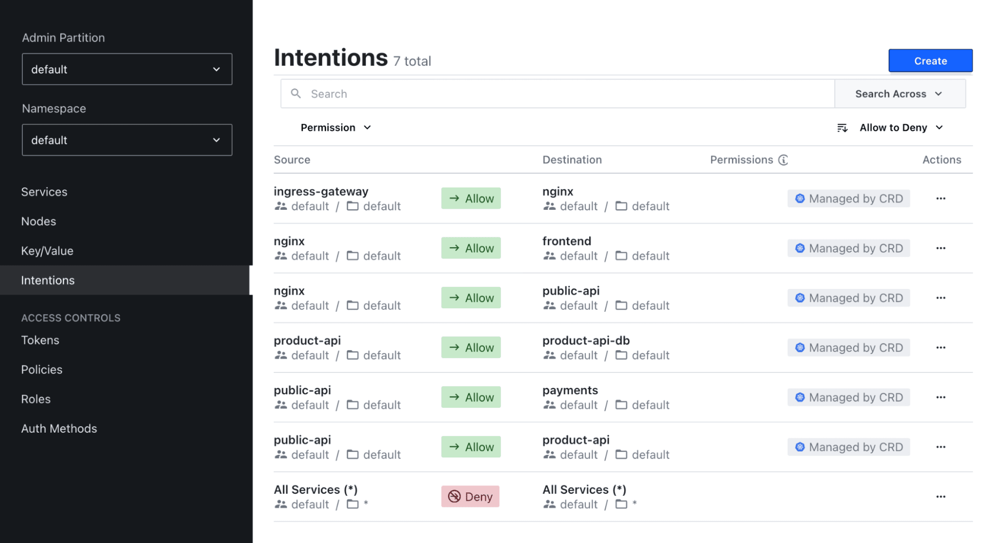The height and width of the screenshot is (543, 994).
Task: Expand the Permission filter dropdown
Action: pyautogui.click(x=335, y=127)
